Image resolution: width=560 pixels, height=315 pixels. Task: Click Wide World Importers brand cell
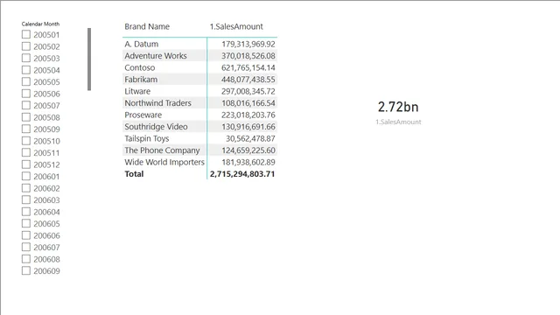coord(164,162)
